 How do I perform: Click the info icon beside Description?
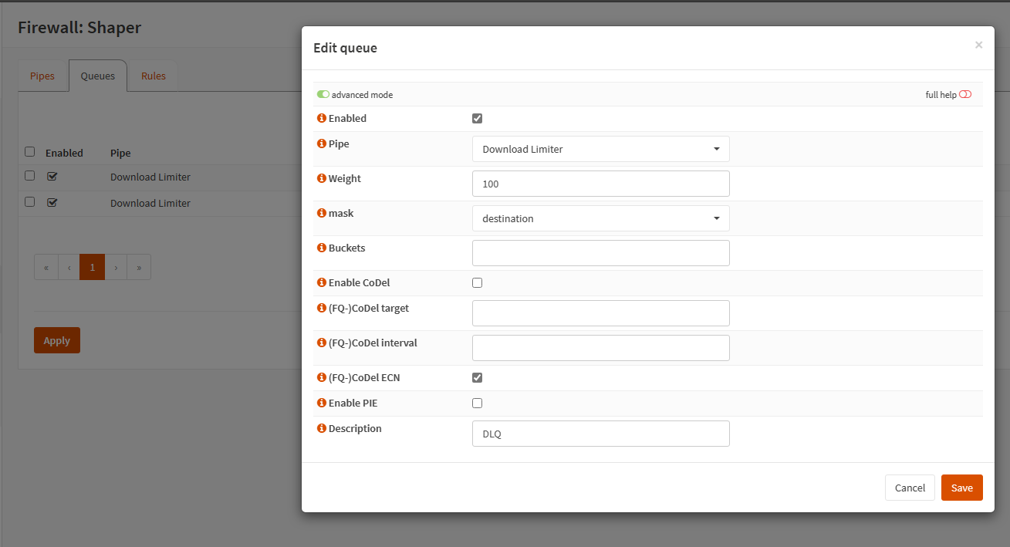click(x=322, y=429)
